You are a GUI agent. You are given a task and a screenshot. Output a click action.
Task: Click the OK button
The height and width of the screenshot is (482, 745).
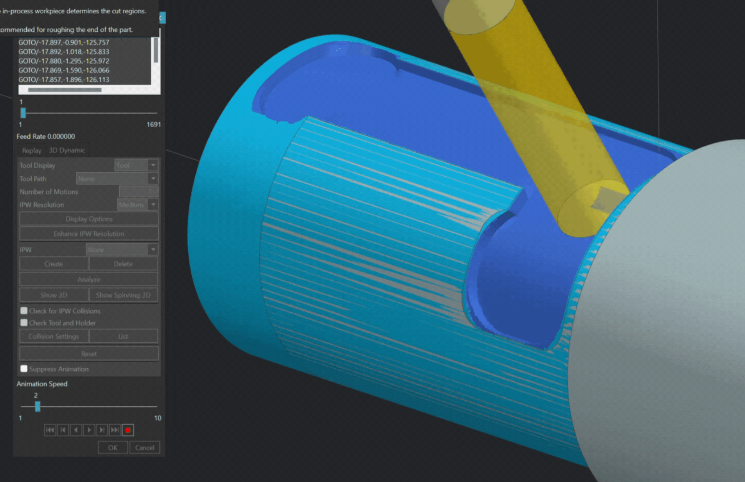(x=113, y=448)
